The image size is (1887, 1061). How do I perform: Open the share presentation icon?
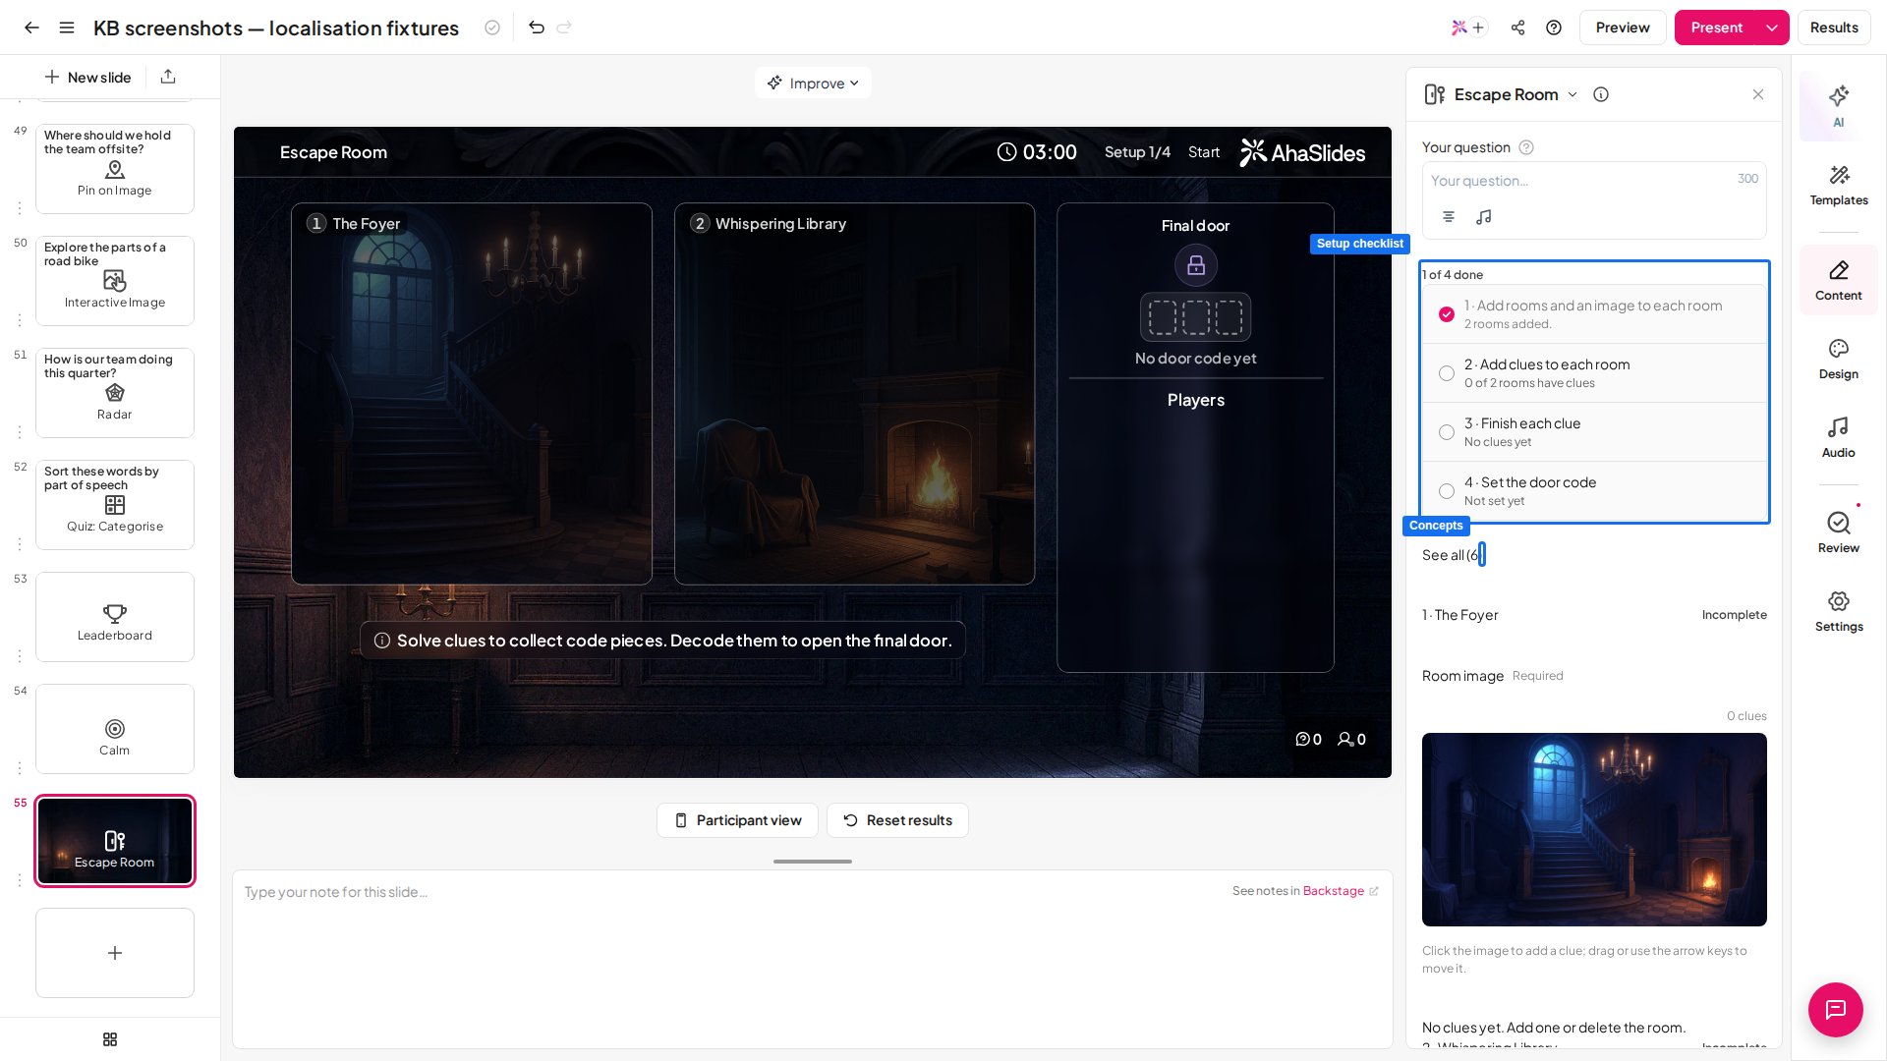pos(1518,28)
